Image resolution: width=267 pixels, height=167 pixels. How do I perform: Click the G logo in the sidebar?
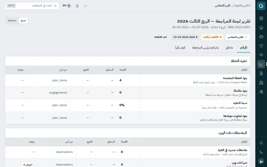[x=261, y=6]
